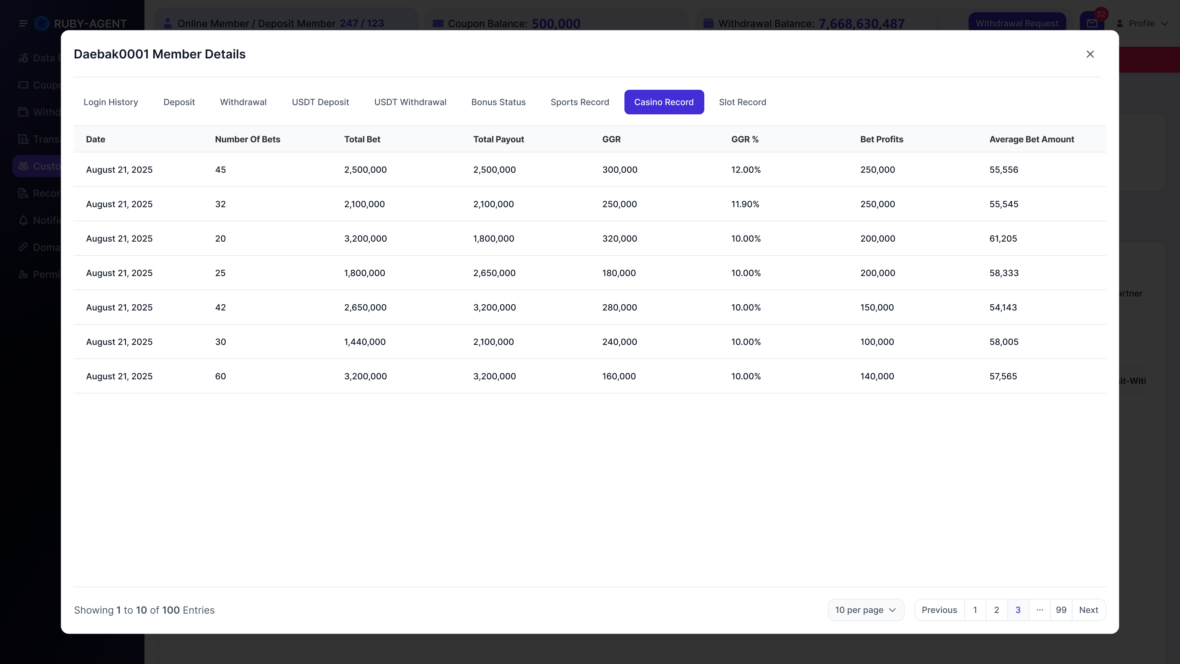The height and width of the screenshot is (664, 1180).
Task: Click the Daebak0001 Member Details title
Action: [x=159, y=54]
